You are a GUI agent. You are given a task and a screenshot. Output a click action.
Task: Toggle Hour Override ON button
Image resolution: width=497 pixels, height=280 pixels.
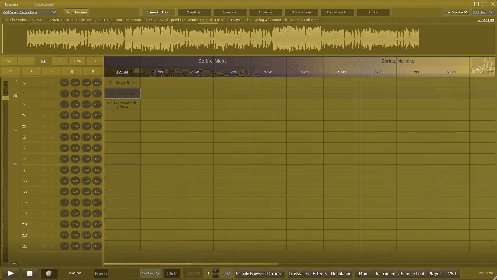456,12
